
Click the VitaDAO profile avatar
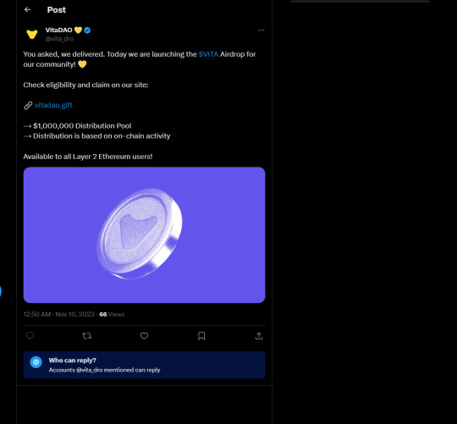click(x=32, y=34)
